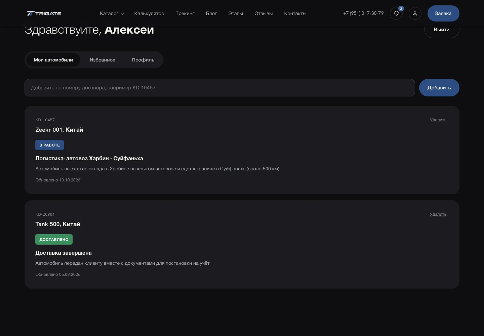Focus the contract number input field

point(220,88)
